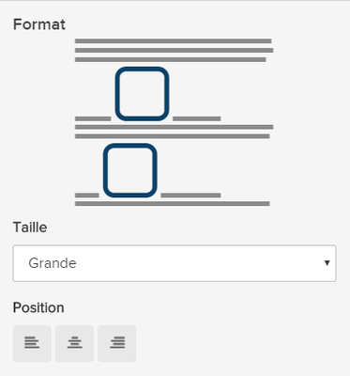Click short gray line left of upper box
The height and width of the screenshot is (376, 350).
pos(93,118)
